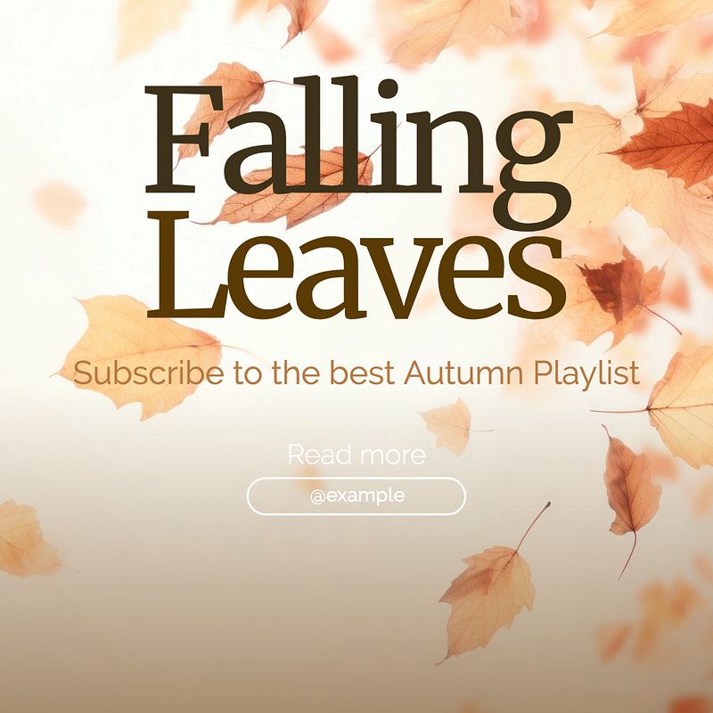Select the blurred leaf left of Falling

tap(59, 203)
